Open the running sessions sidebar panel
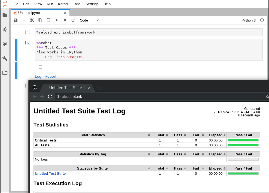This screenshot has width=269, height=193. tap(5, 29)
